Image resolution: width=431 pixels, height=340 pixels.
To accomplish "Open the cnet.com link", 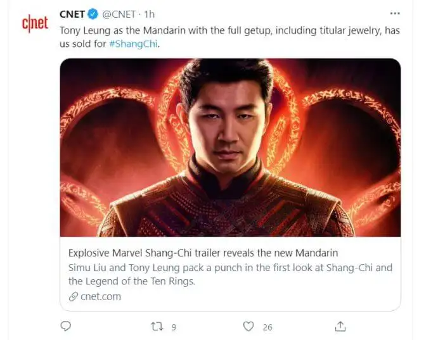I will [101, 296].
